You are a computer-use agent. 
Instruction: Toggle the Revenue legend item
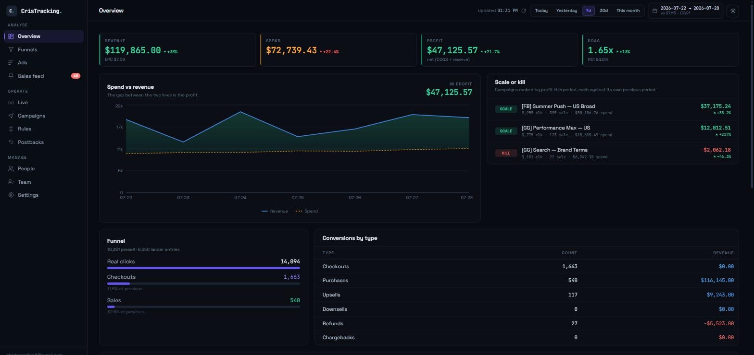click(275, 211)
